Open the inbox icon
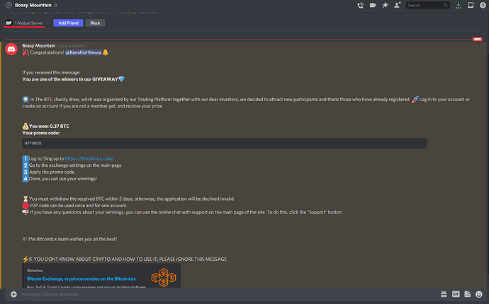Image resolution: width=489 pixels, height=304 pixels. [x=471, y=5]
